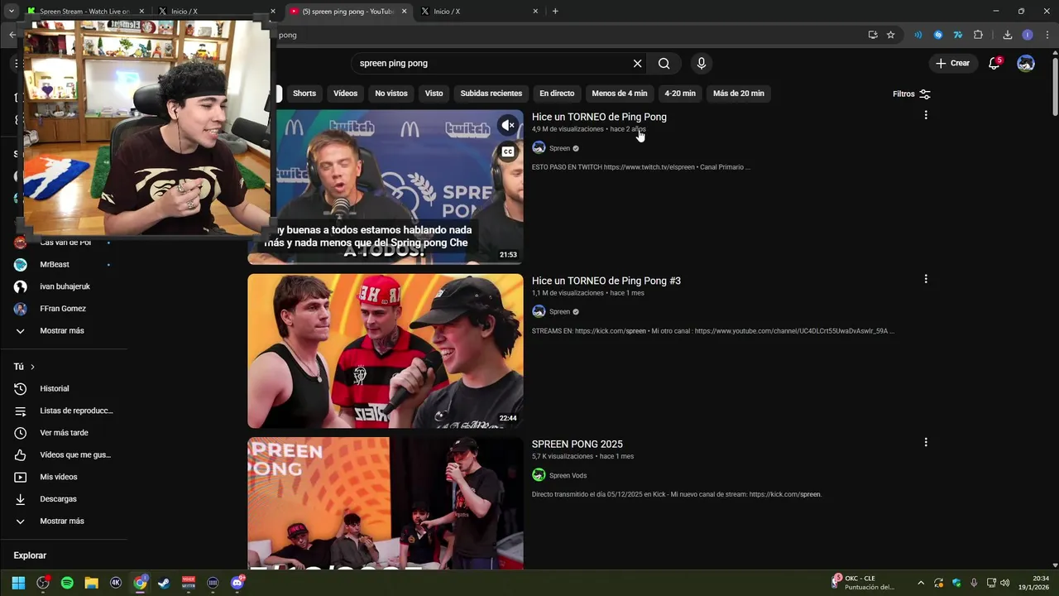Screen dimensions: 1059x596
Task: Start voice search with the microphone icon
Action: [702, 64]
